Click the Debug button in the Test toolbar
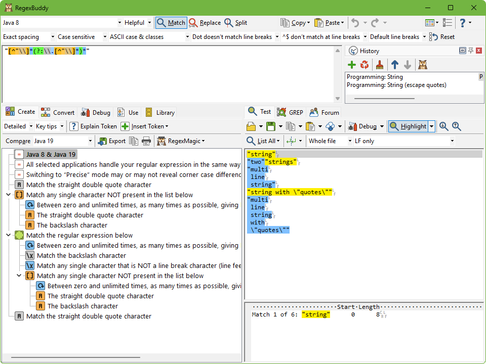This screenshot has width=486, height=364. point(362,126)
